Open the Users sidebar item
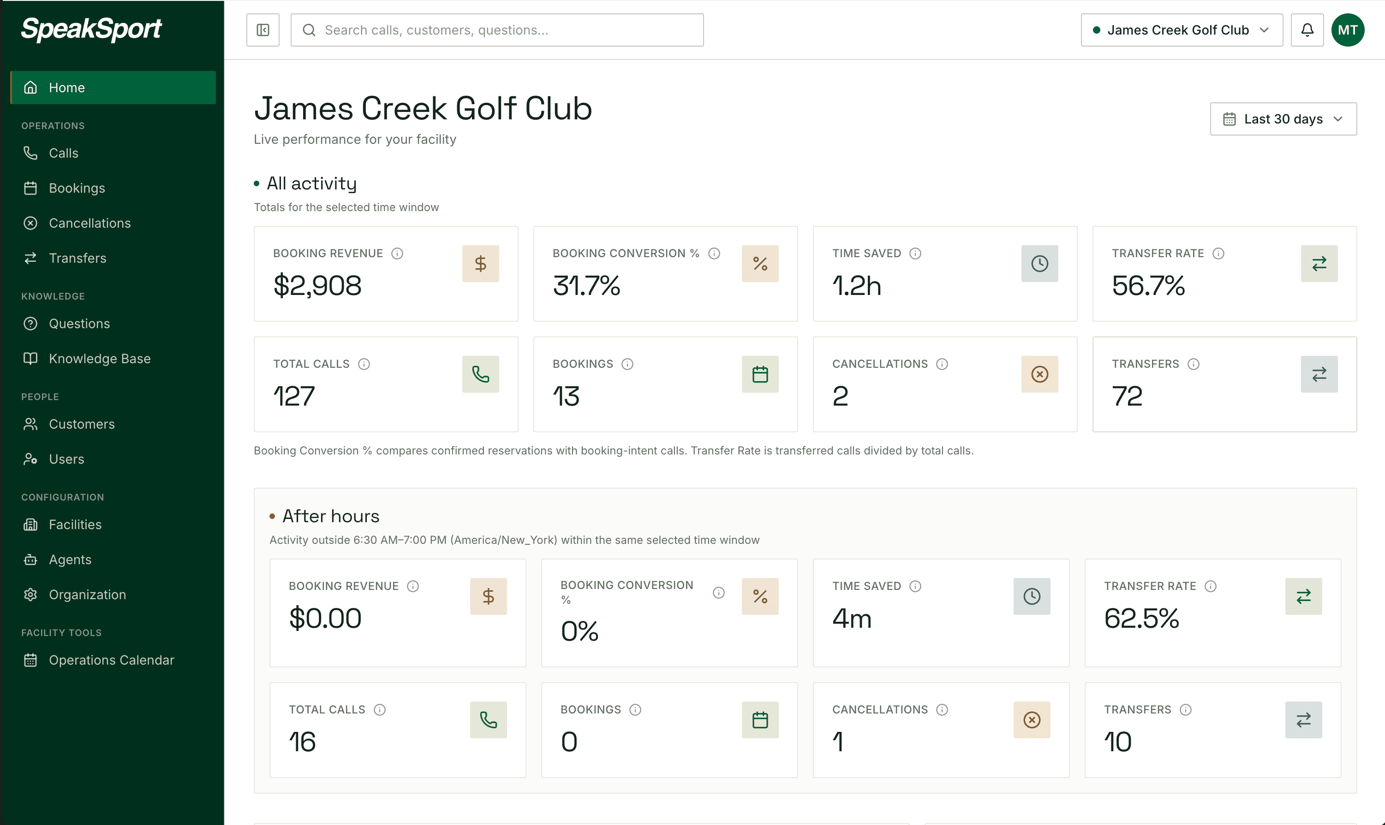This screenshot has width=1385, height=825. click(x=113, y=459)
